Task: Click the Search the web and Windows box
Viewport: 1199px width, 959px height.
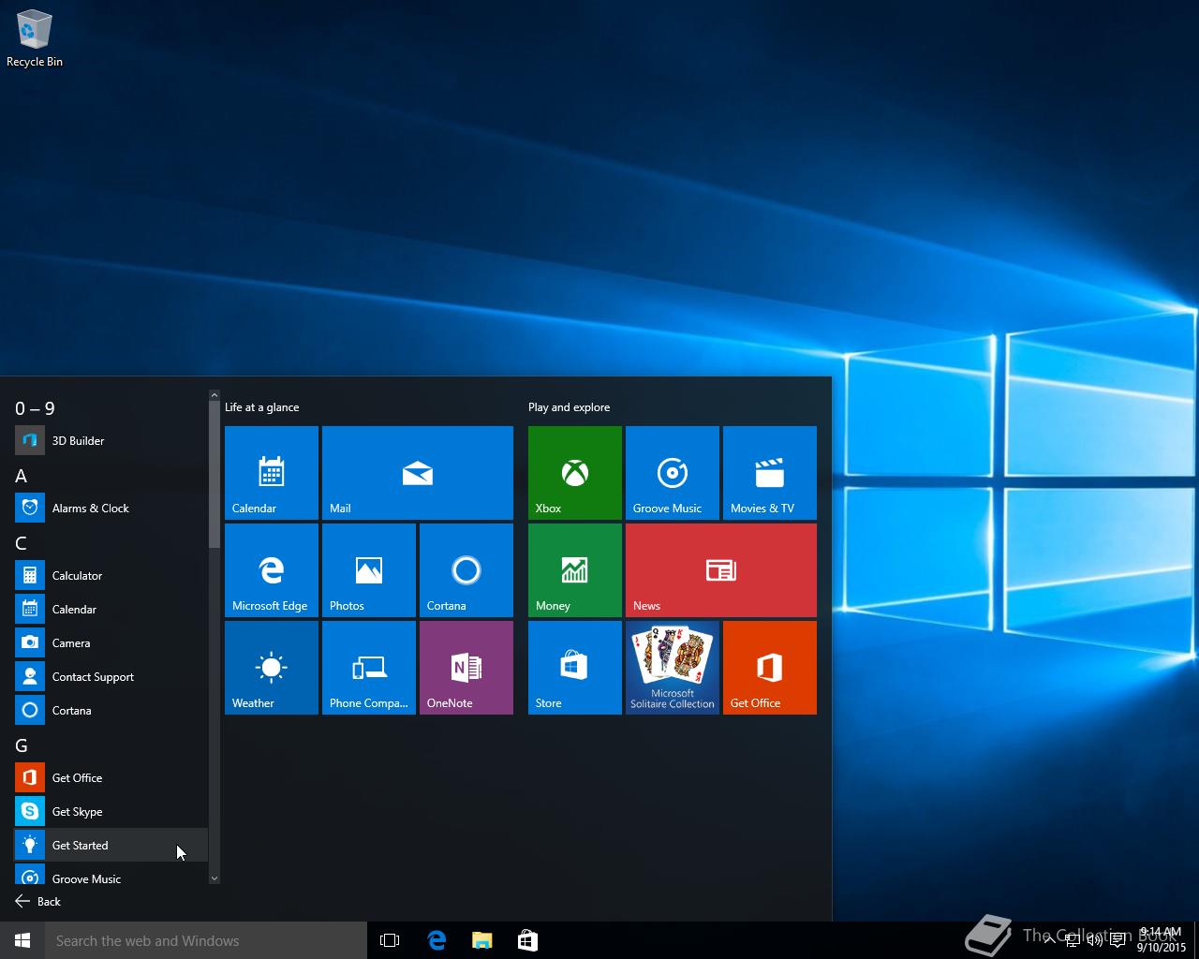Action: [206, 940]
